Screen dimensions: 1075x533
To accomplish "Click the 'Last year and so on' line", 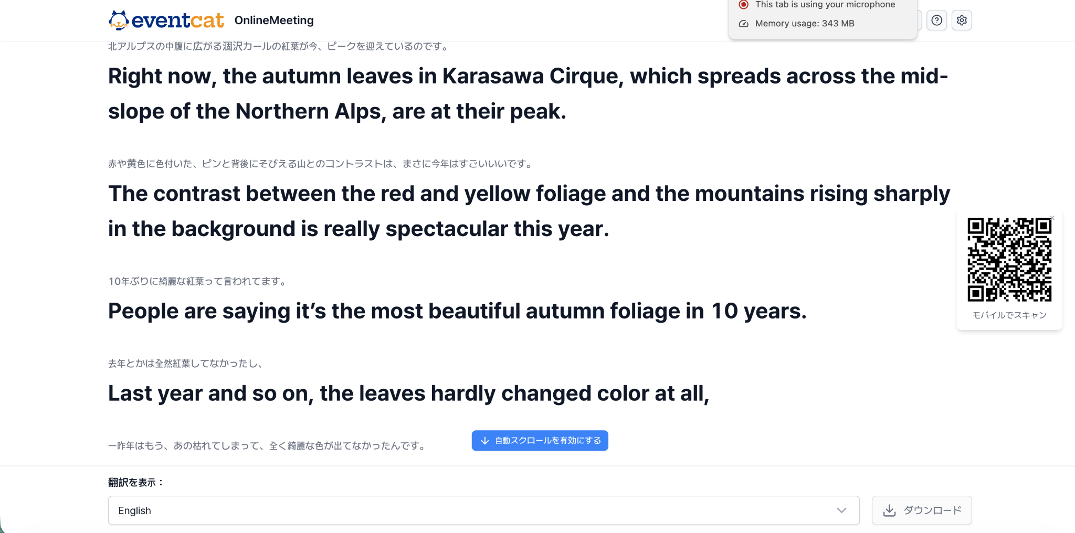I will [x=408, y=393].
